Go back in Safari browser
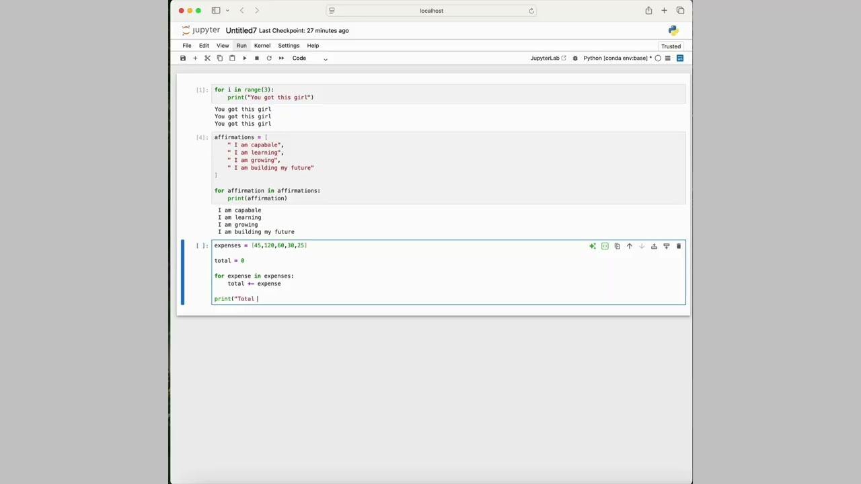 241,11
